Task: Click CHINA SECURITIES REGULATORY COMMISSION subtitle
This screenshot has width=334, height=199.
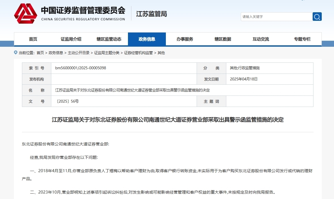Action: (83, 19)
